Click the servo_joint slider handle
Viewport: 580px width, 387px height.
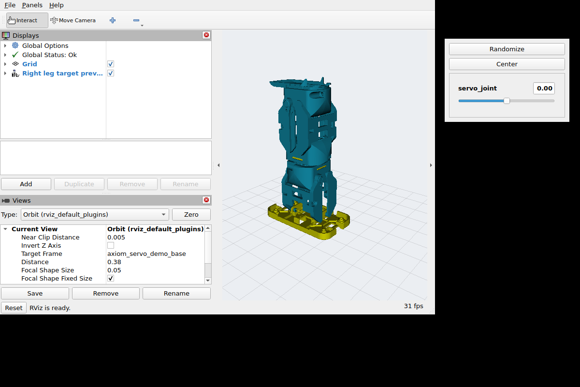pyautogui.click(x=507, y=101)
